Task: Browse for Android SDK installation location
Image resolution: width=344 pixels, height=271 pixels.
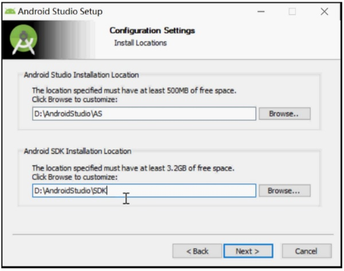Action: 284,191
